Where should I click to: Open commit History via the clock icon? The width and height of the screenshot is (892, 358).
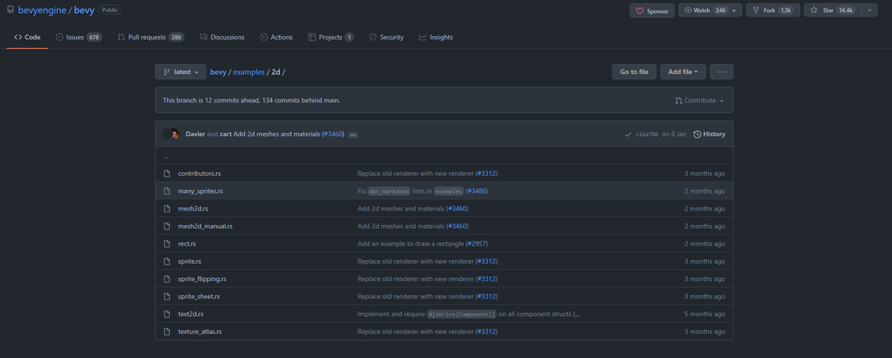point(697,135)
